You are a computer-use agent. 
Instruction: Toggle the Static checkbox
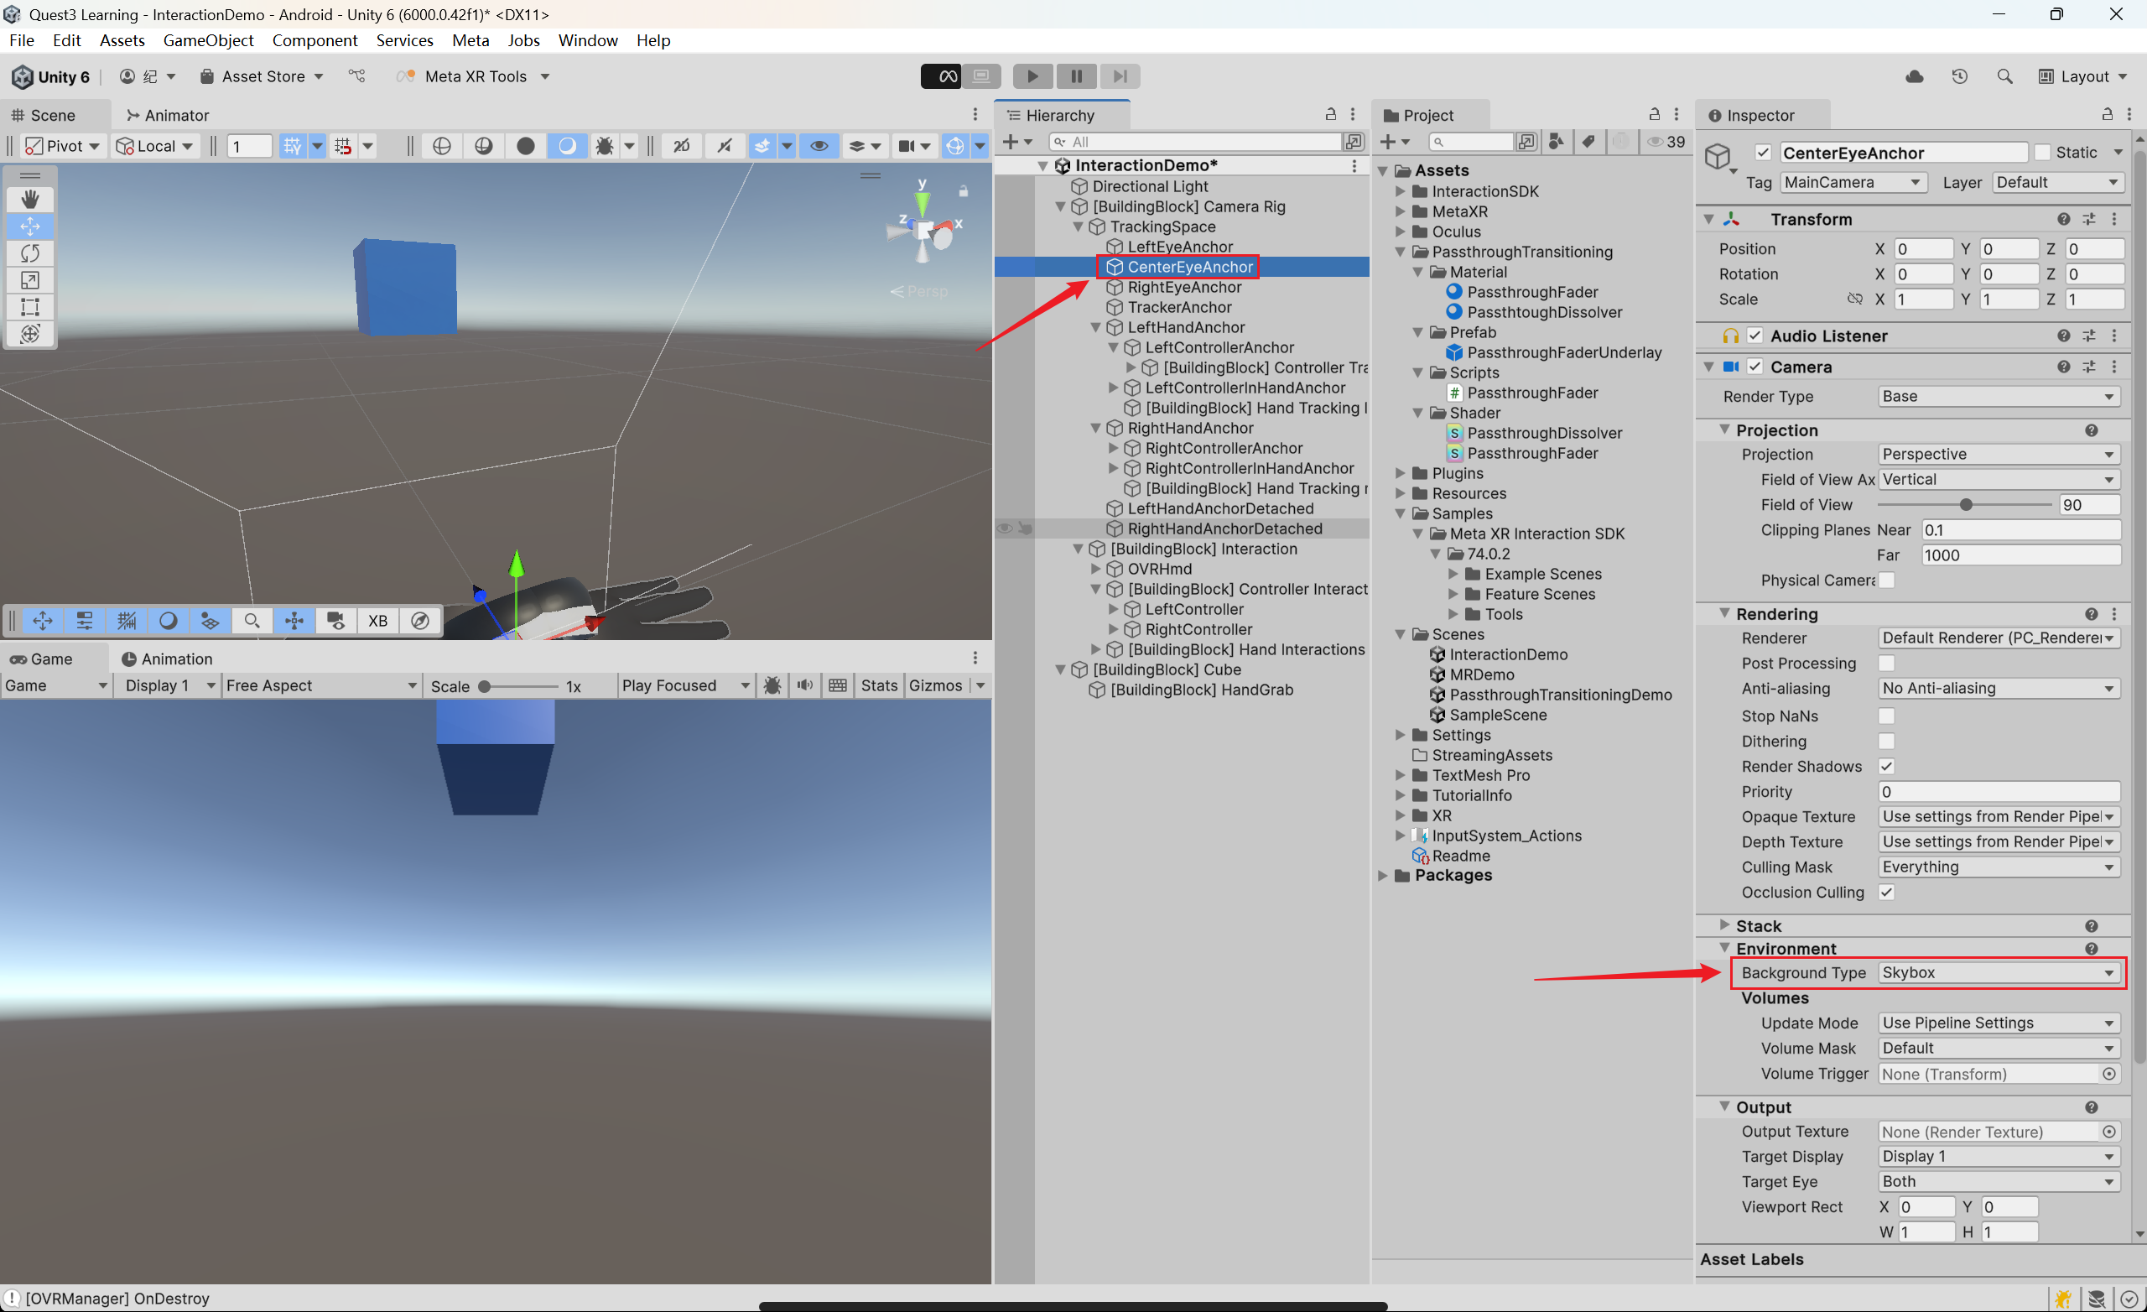pos(2042,153)
